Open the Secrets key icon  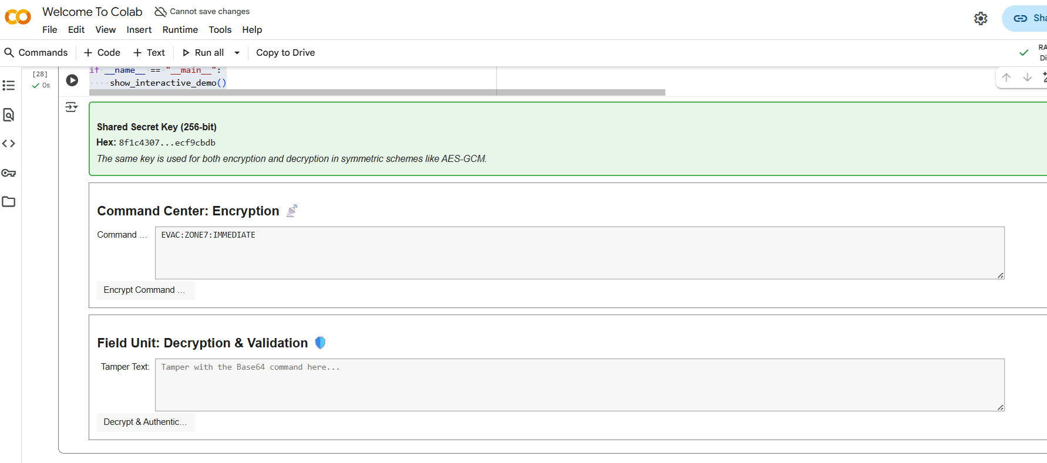tap(9, 173)
